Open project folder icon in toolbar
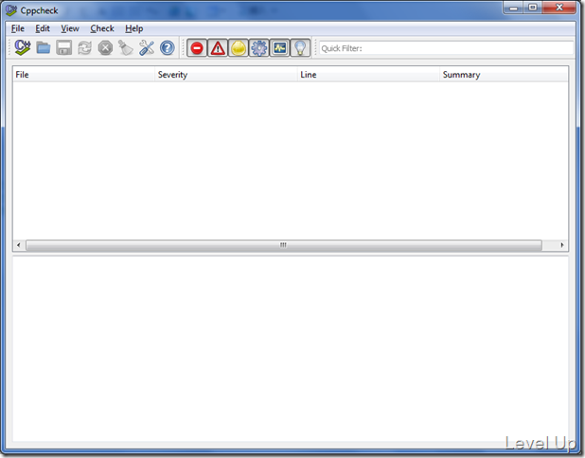The height and width of the screenshot is (458, 585). 44,48
